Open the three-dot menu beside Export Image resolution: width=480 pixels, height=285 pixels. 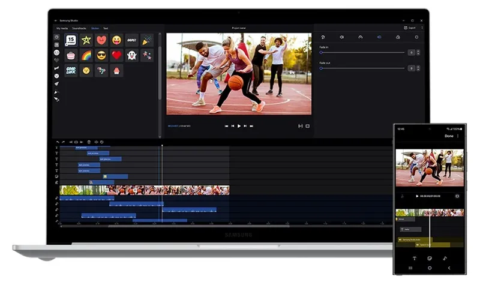click(x=422, y=28)
